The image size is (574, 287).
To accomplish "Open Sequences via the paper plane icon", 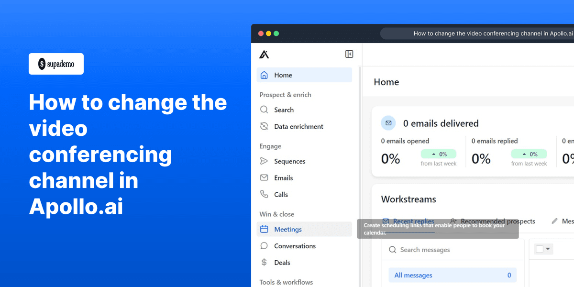I will (264, 161).
